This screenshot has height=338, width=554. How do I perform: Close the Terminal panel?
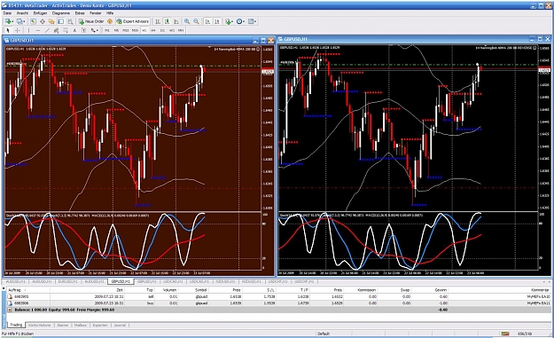click(4, 288)
